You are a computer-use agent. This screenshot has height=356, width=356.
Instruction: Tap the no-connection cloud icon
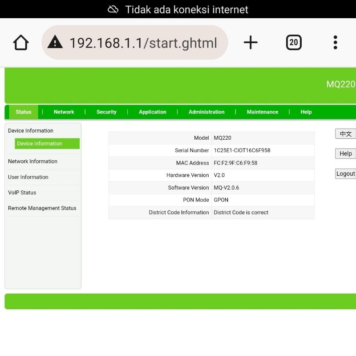(113, 9)
